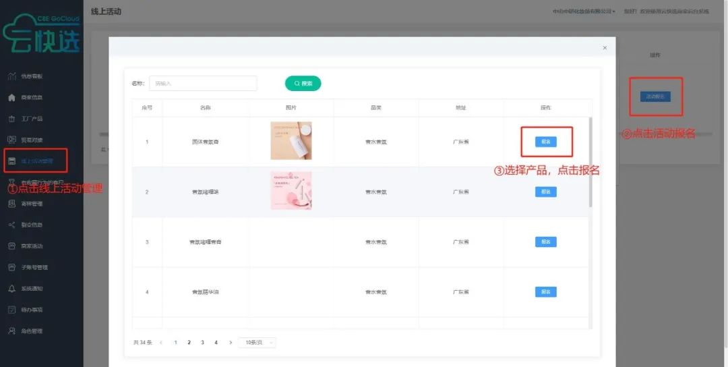
Task: Open 商家信息 home icon in sidebar
Action: click(x=11, y=97)
